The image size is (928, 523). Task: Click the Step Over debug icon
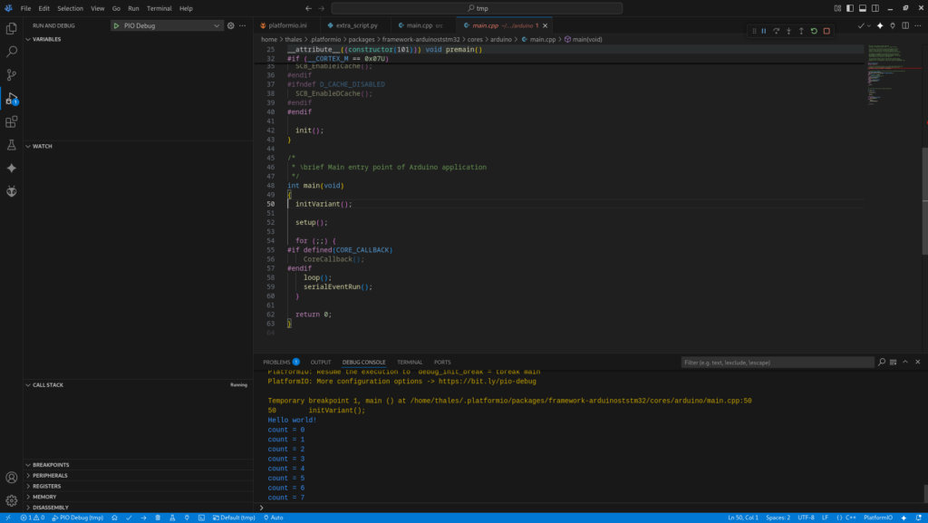click(x=776, y=31)
